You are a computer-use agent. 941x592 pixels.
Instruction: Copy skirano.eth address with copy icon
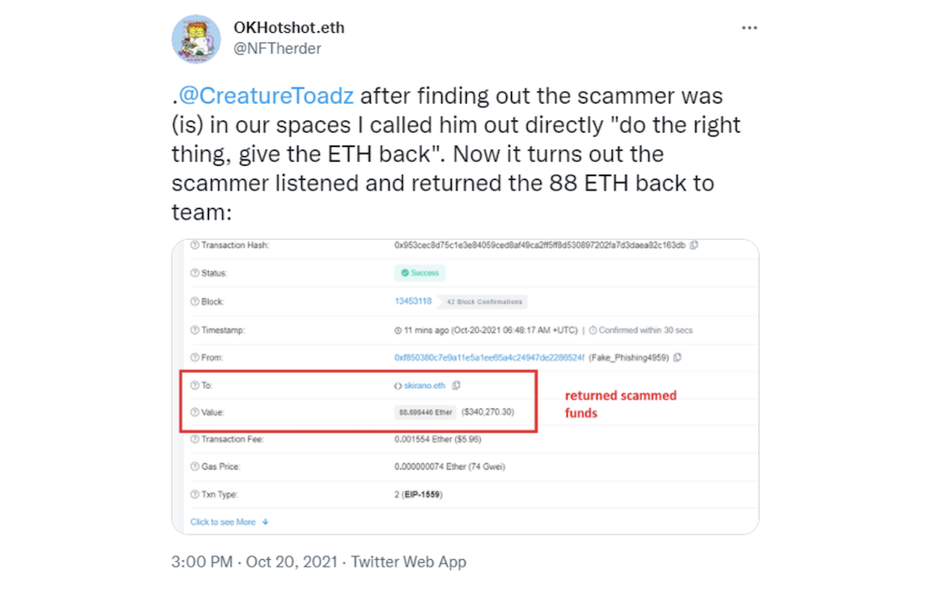[x=456, y=386]
